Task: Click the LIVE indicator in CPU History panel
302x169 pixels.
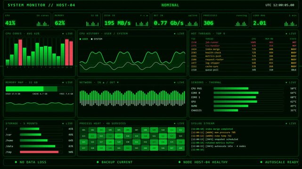Action: click(179, 34)
